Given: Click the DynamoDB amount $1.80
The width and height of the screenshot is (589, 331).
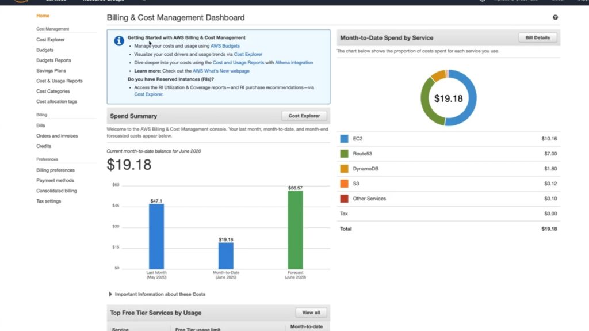Looking at the screenshot, I should 550,169.
